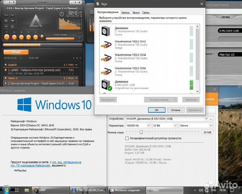The height and width of the screenshot is (194, 242).
Task: Open the Воспроизведение tab
Action: pos(108,12)
